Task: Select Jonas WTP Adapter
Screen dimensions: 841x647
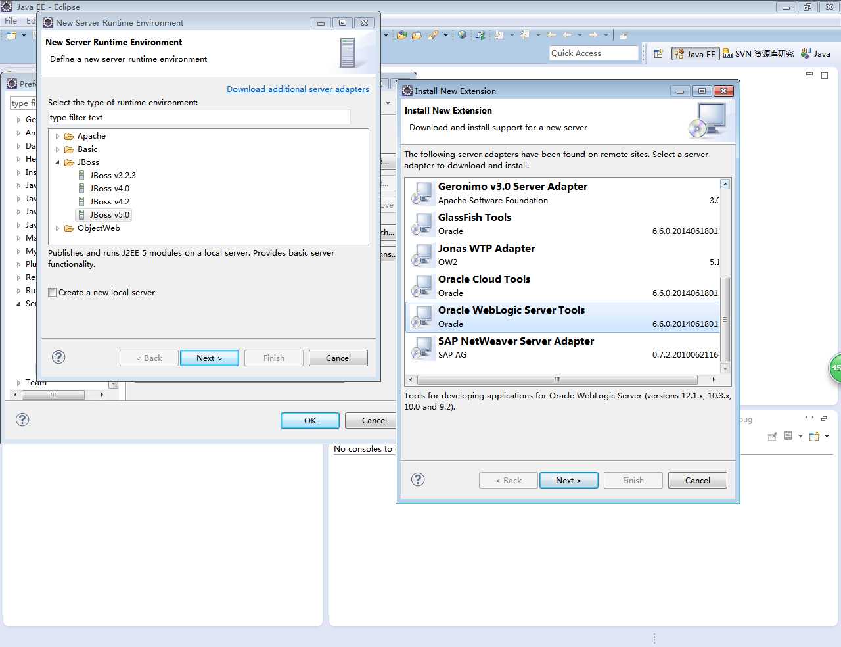Action: point(563,255)
